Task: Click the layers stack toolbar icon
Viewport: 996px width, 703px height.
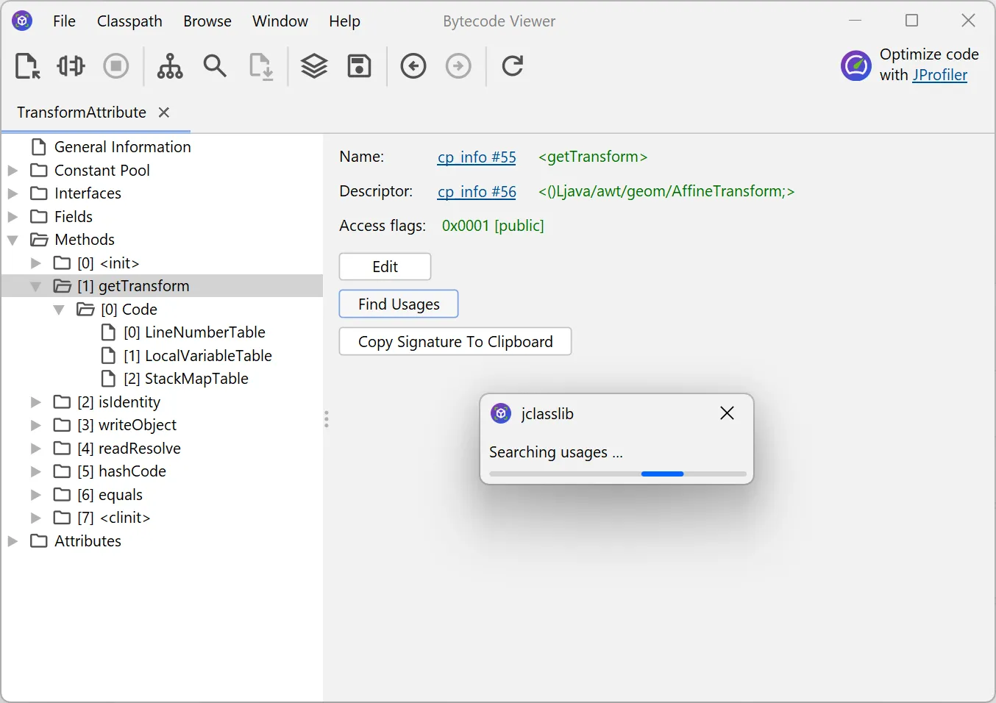Action: pos(314,66)
